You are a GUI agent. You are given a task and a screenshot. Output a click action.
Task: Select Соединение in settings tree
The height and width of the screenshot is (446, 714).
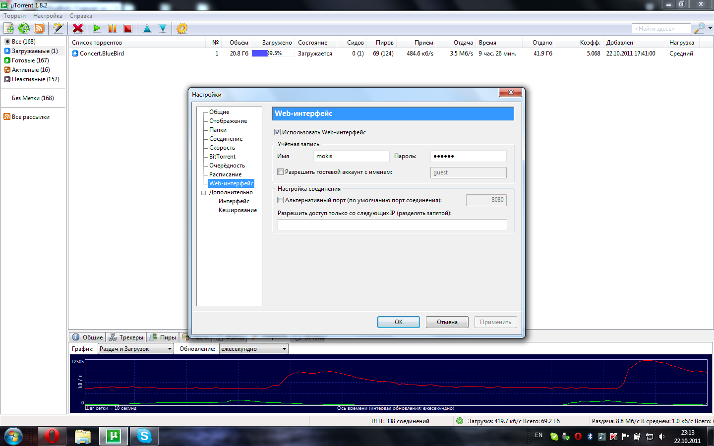[x=226, y=139]
